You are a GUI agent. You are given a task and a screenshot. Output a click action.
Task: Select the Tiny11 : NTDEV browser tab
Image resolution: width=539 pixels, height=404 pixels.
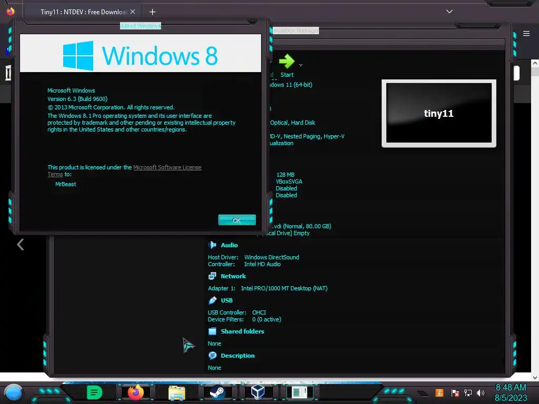pyautogui.click(x=83, y=12)
